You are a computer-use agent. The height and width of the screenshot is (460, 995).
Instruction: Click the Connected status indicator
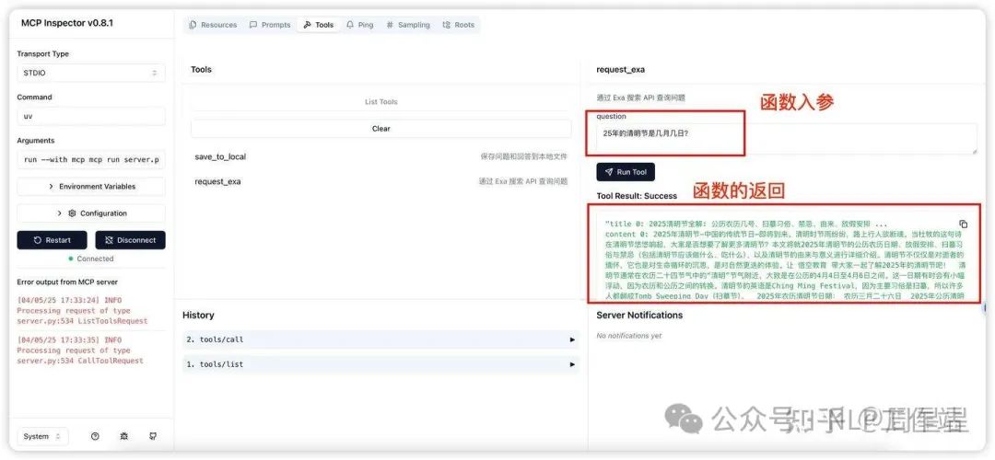tap(90, 259)
